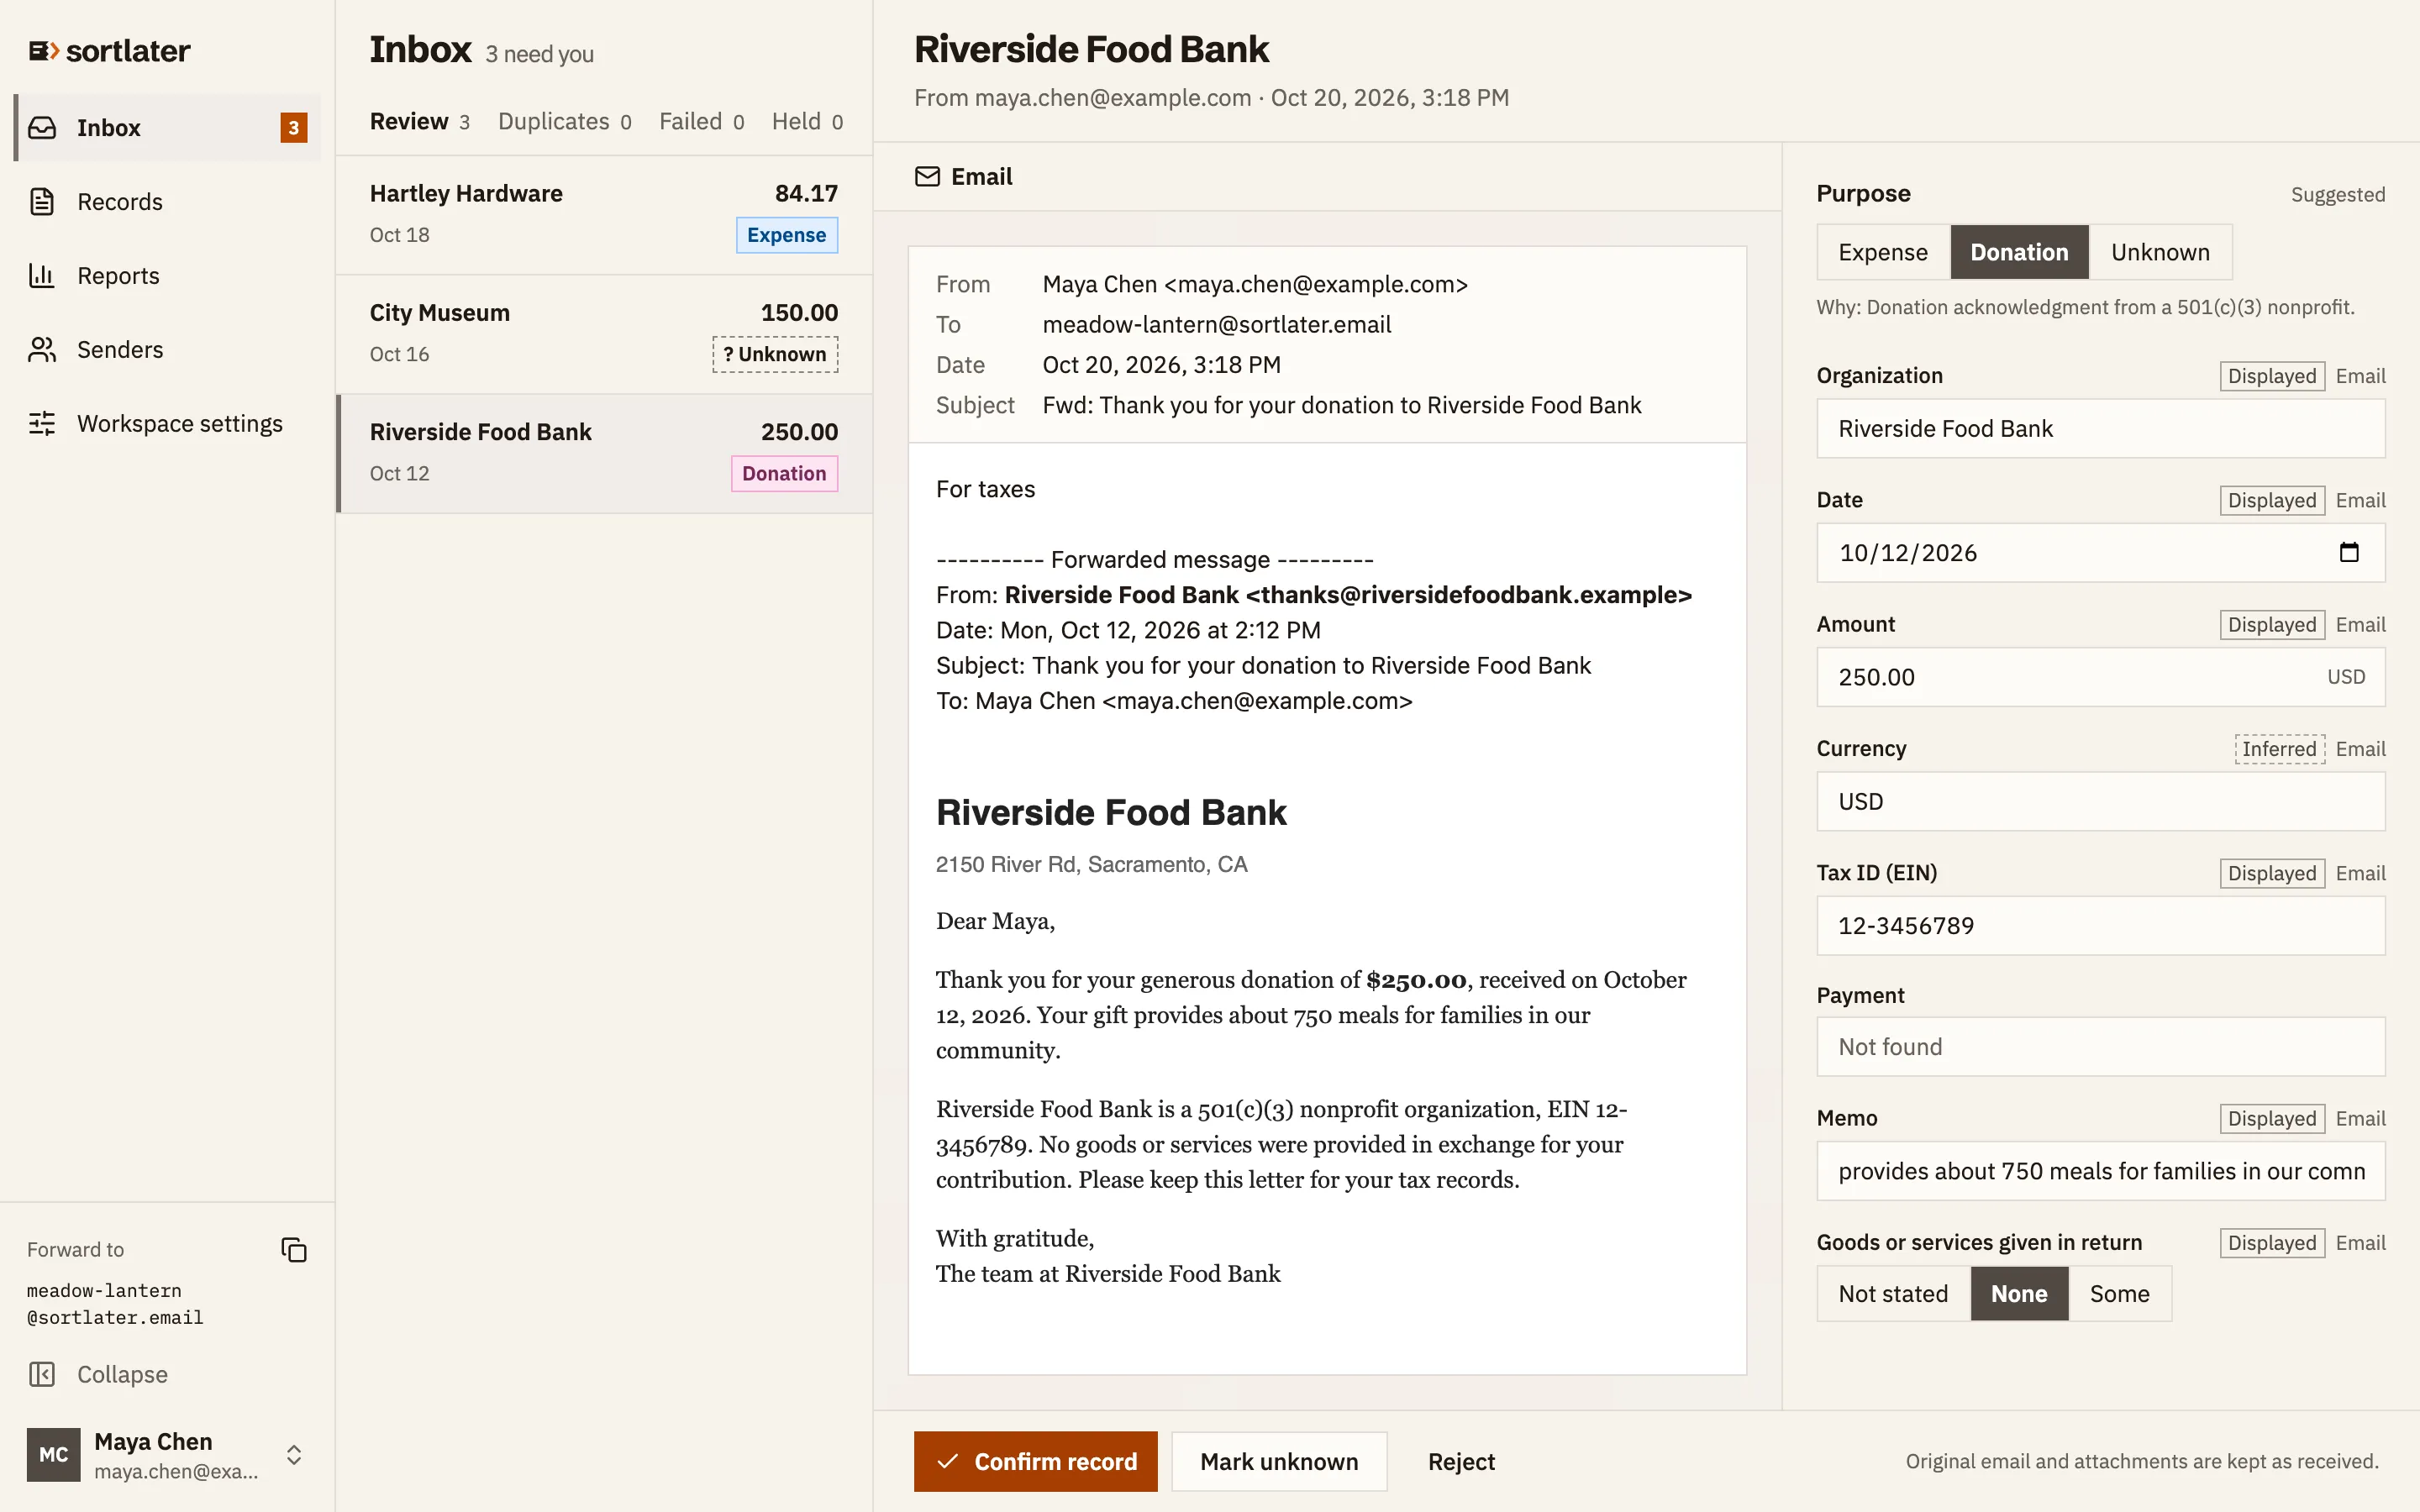Image resolution: width=2420 pixels, height=1512 pixels.
Task: Set Purpose to Expense
Action: (x=1883, y=252)
